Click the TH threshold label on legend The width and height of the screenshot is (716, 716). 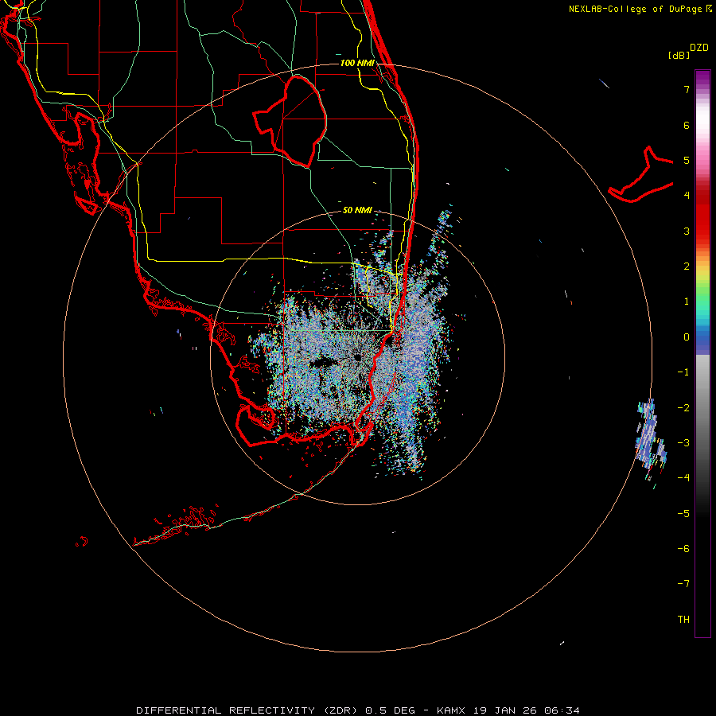coord(683,619)
